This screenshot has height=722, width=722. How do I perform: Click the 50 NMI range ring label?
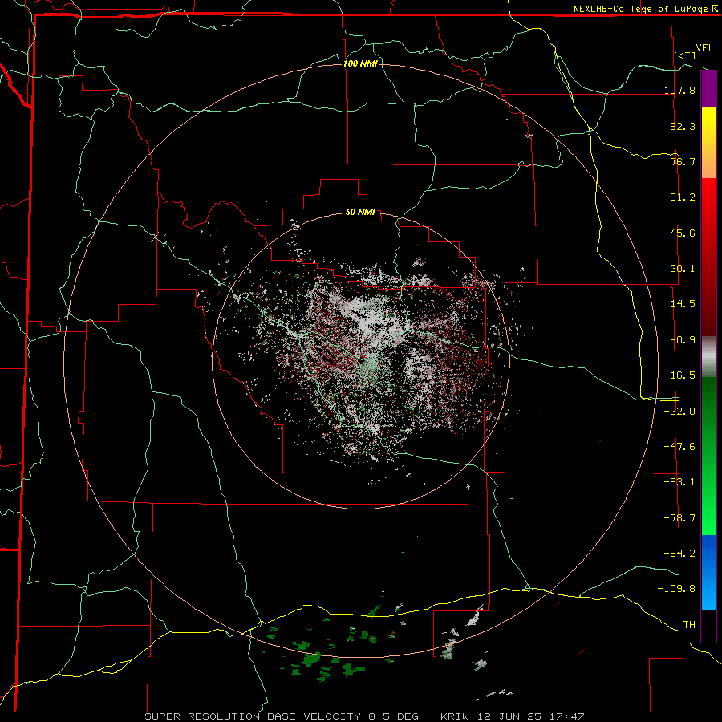pyautogui.click(x=360, y=213)
